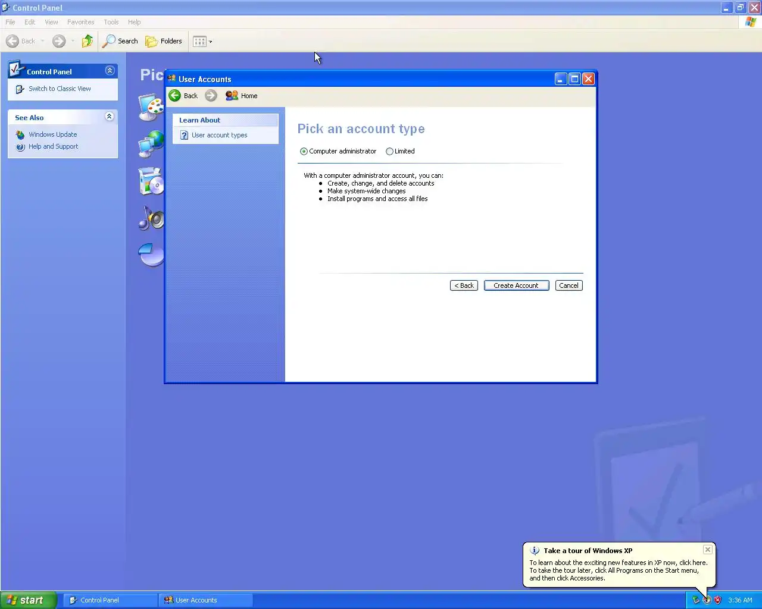Screen dimensions: 762x609
Task: Open the View menu in Control Panel
Action: click(x=51, y=22)
